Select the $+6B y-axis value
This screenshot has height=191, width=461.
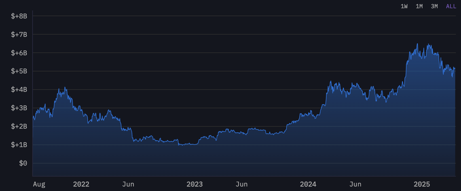click(19, 53)
